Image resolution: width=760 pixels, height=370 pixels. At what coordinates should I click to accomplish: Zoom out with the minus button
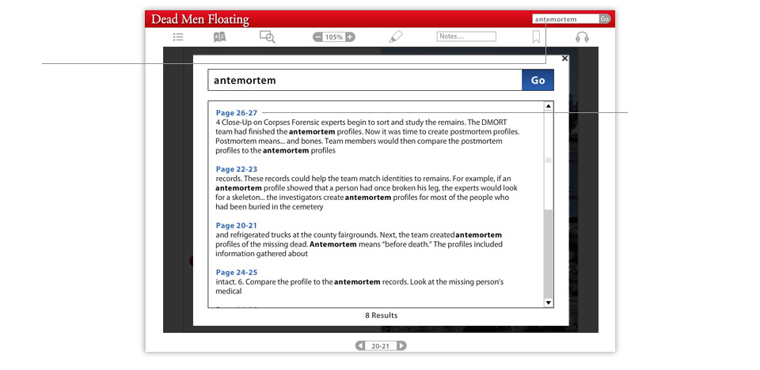318,37
